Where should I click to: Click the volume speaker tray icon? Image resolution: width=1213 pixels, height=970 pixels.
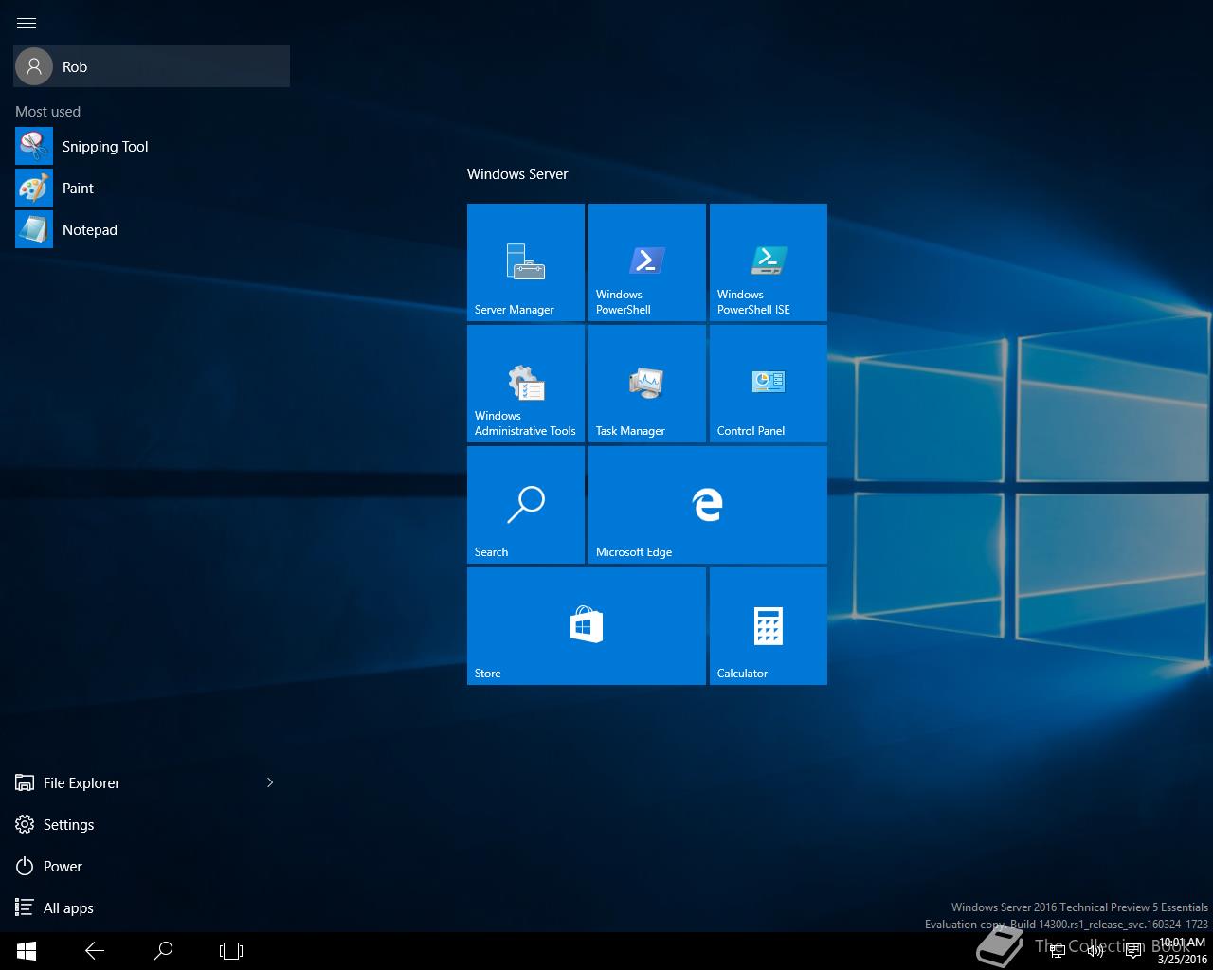pyautogui.click(x=1095, y=951)
